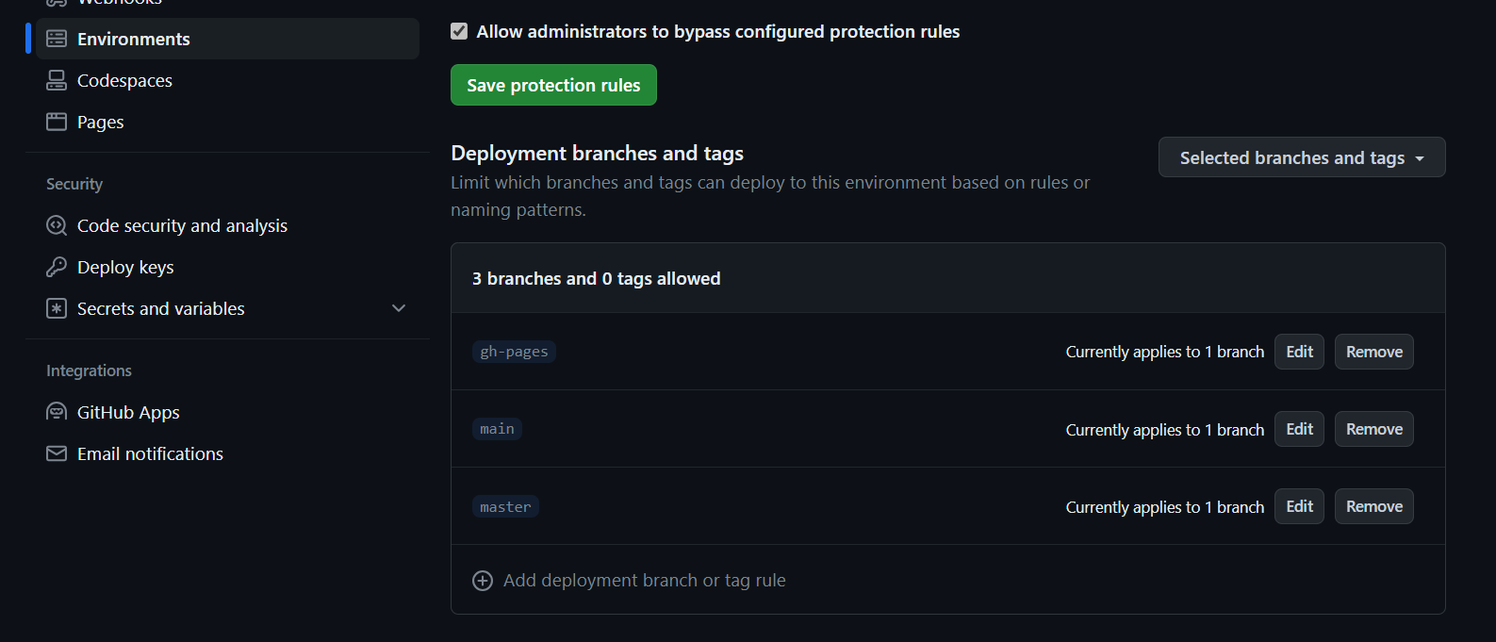
Task: Click the Codespaces sidebar icon
Action: [57, 80]
